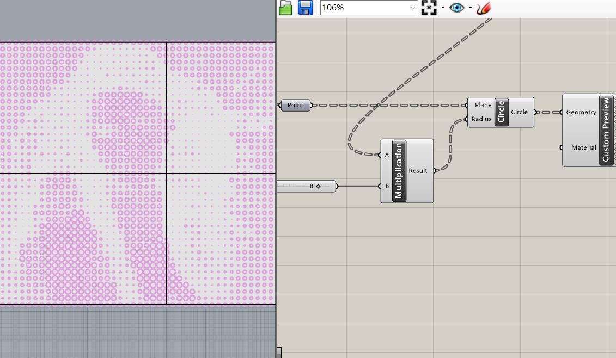The image size is (616, 358).
Task: Select the Circle component
Action: click(501, 112)
